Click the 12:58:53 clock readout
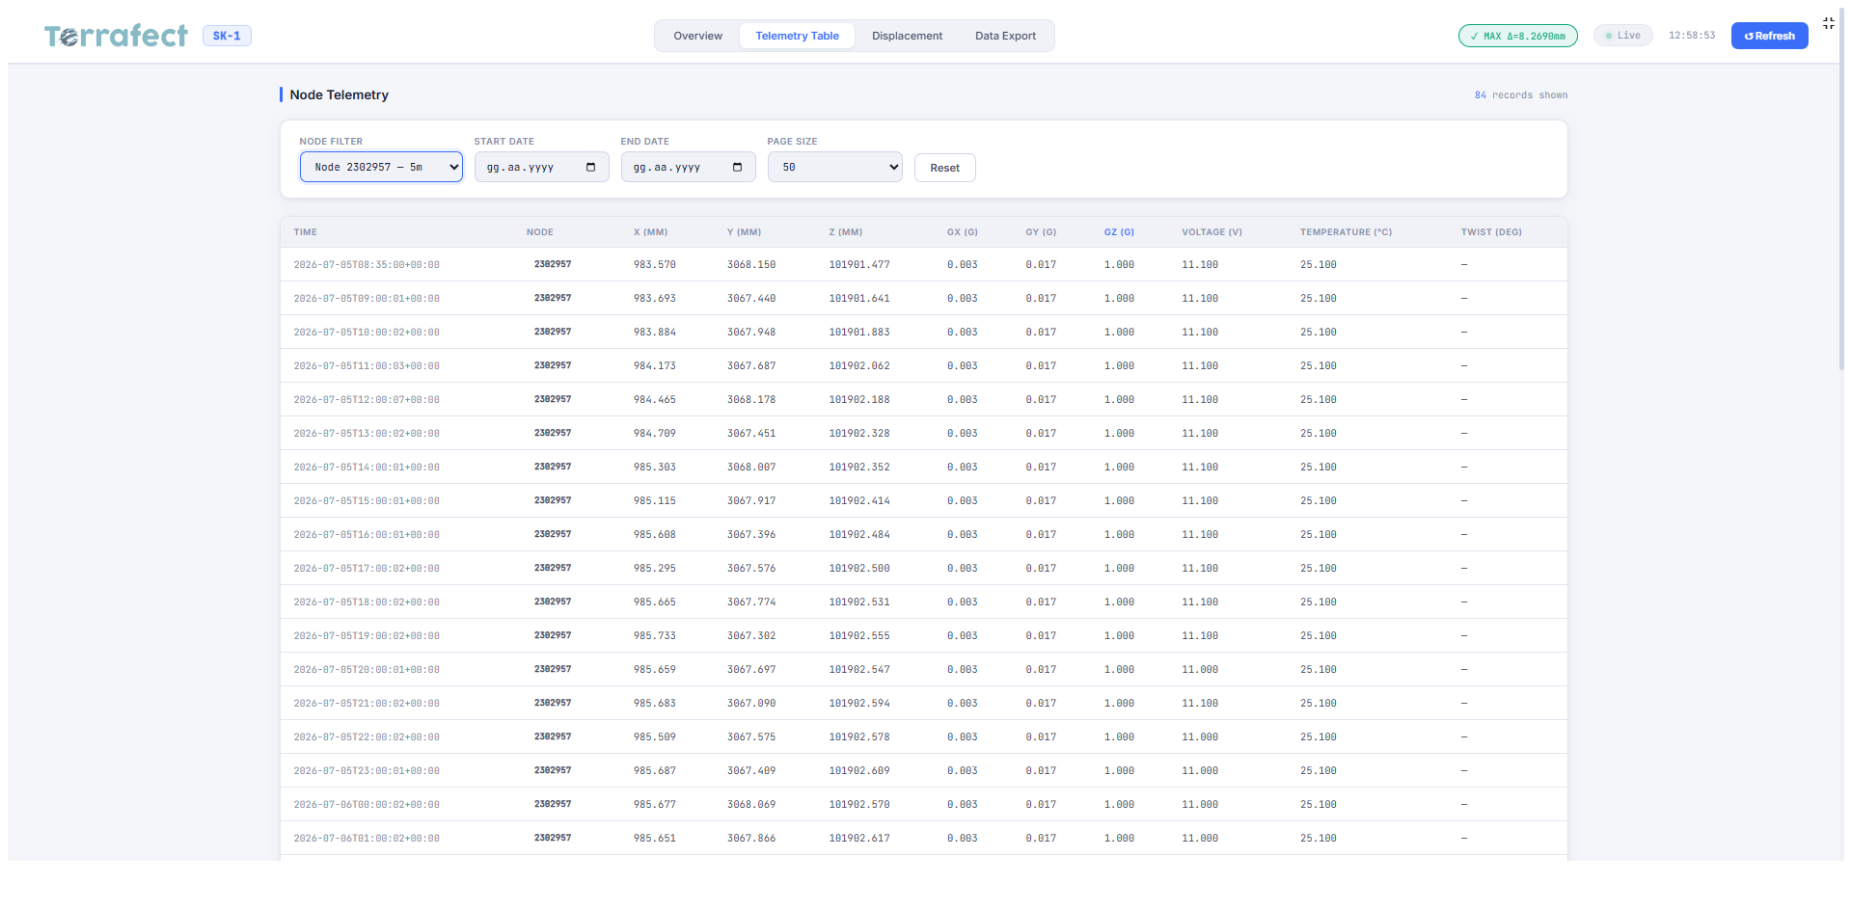The width and height of the screenshot is (1851, 910). pyautogui.click(x=1692, y=36)
